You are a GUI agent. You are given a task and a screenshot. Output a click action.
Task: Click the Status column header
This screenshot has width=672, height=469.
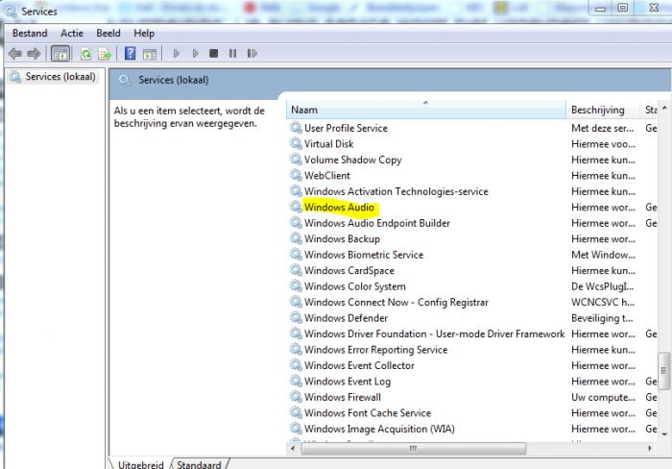[x=650, y=110]
